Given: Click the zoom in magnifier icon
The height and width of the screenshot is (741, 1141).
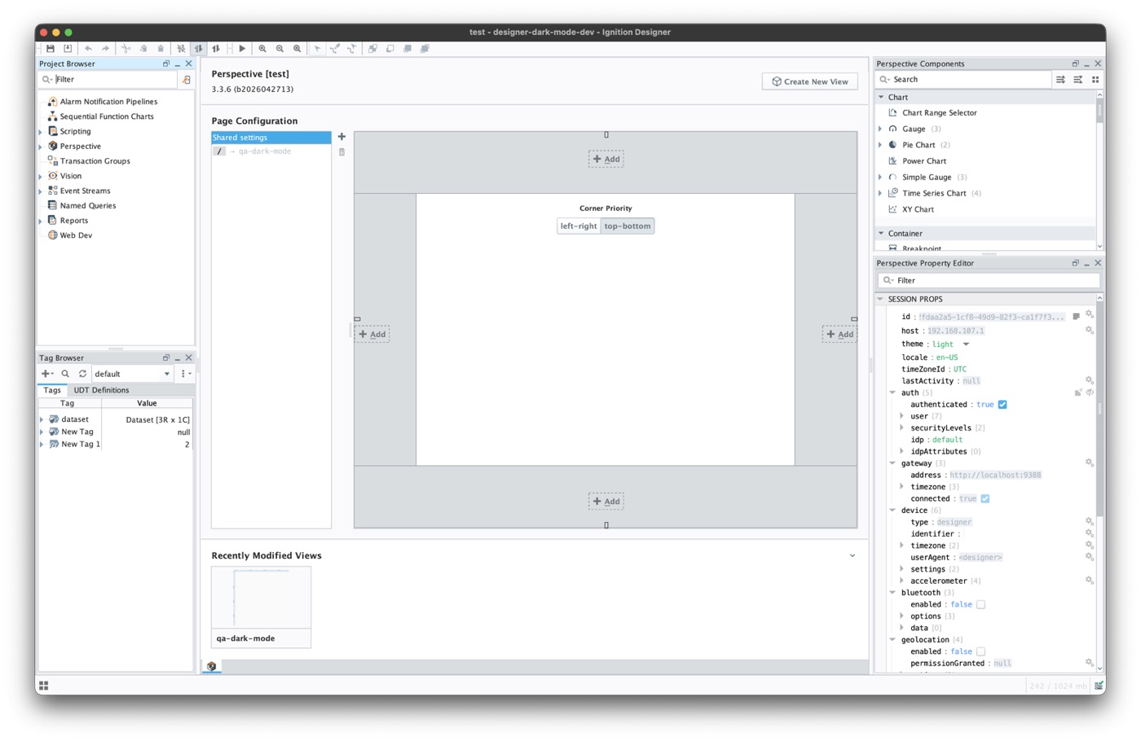Looking at the screenshot, I should pos(262,49).
